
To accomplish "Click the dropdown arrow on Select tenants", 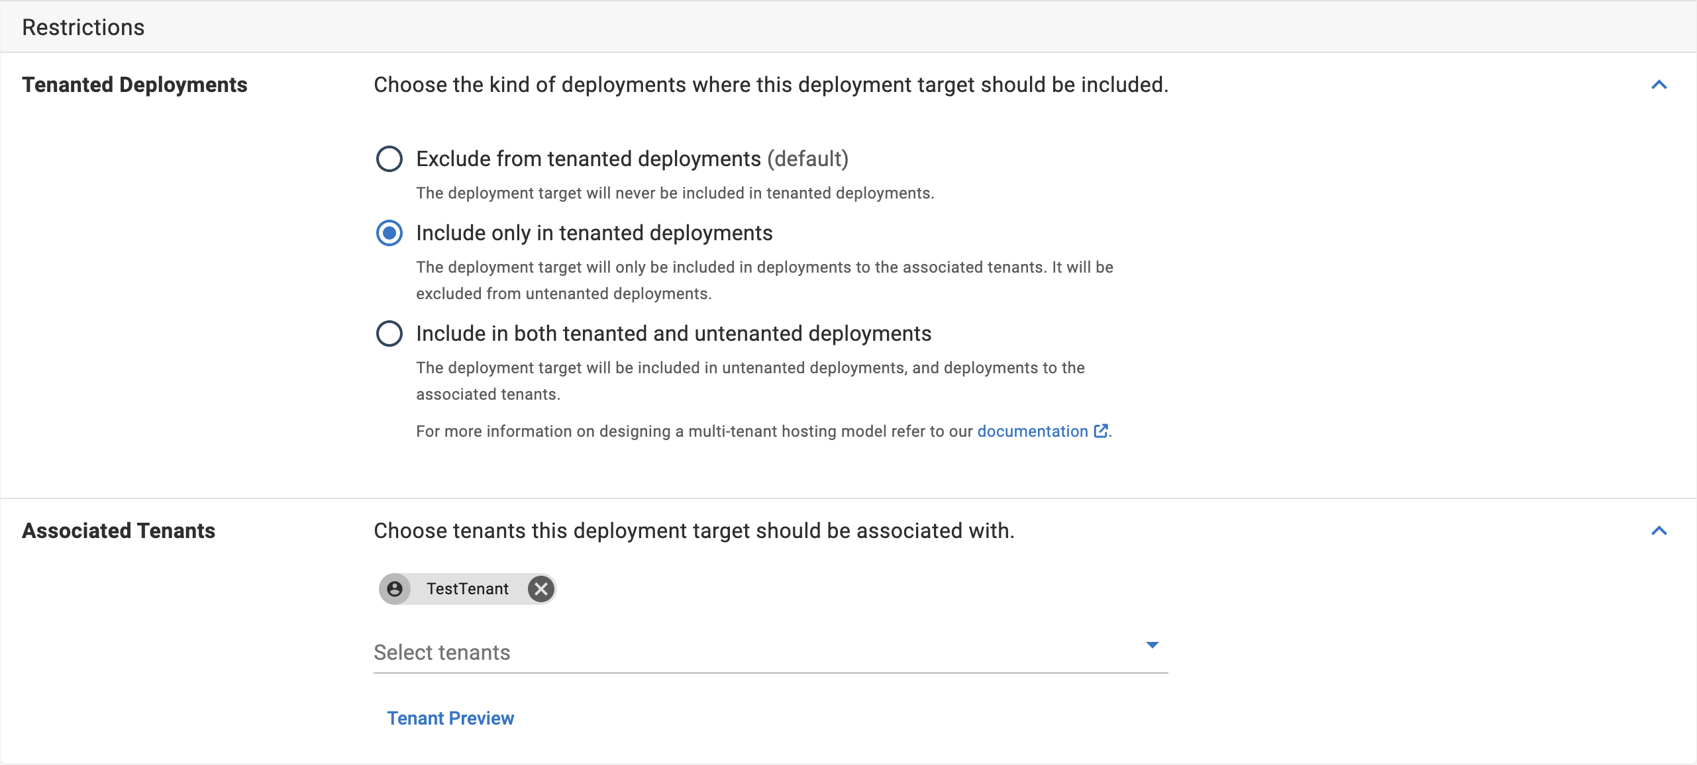I will [1153, 644].
